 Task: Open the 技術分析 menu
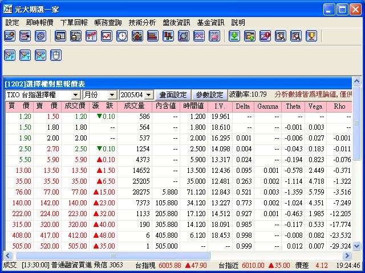tap(142, 23)
